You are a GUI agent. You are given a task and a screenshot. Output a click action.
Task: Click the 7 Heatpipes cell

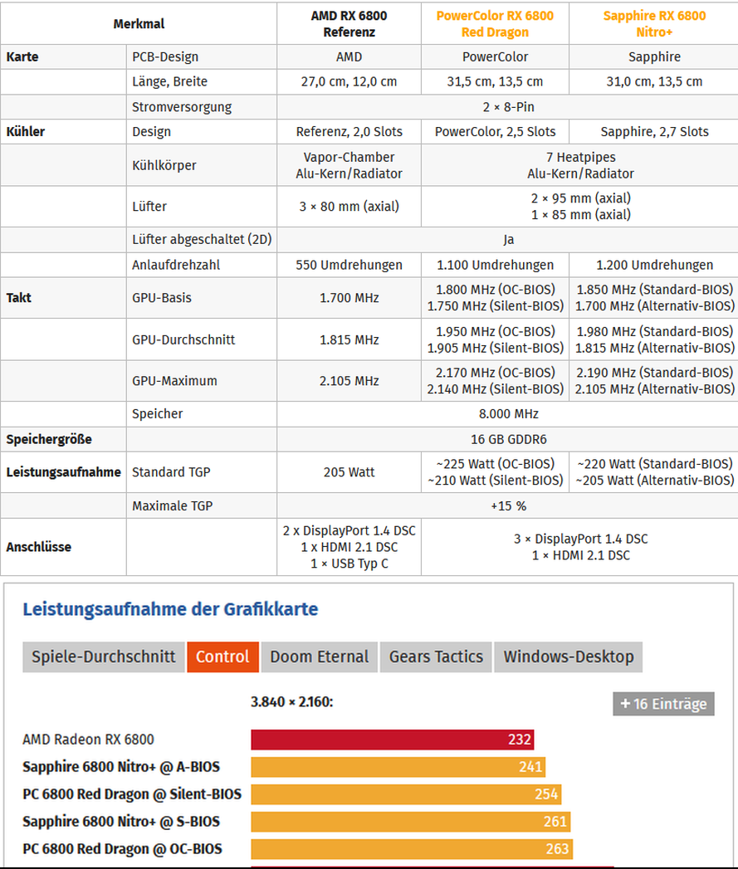[580, 165]
